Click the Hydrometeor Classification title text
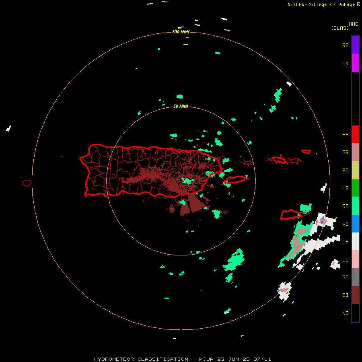The height and width of the screenshot is (362, 362). [x=141, y=359]
